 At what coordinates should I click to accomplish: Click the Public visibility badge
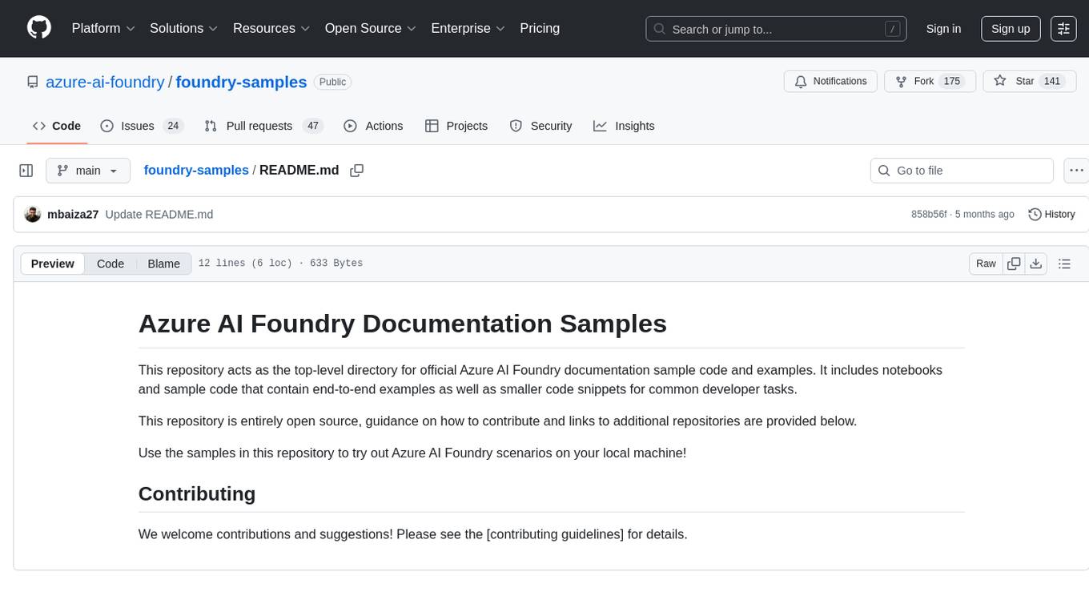click(332, 82)
